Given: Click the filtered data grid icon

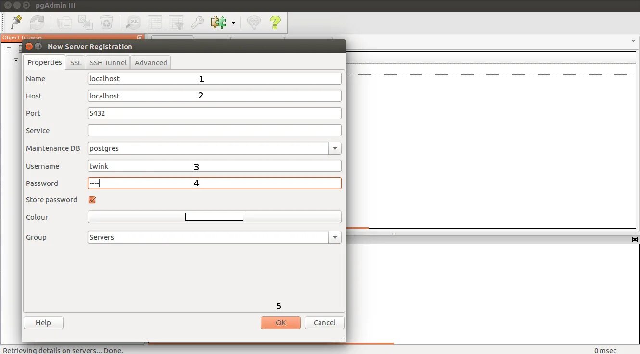Looking at the screenshot, I should coord(176,23).
